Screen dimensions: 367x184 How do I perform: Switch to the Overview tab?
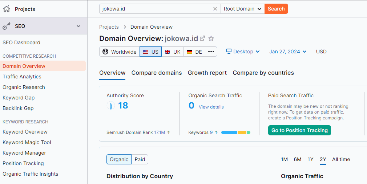pos(112,73)
